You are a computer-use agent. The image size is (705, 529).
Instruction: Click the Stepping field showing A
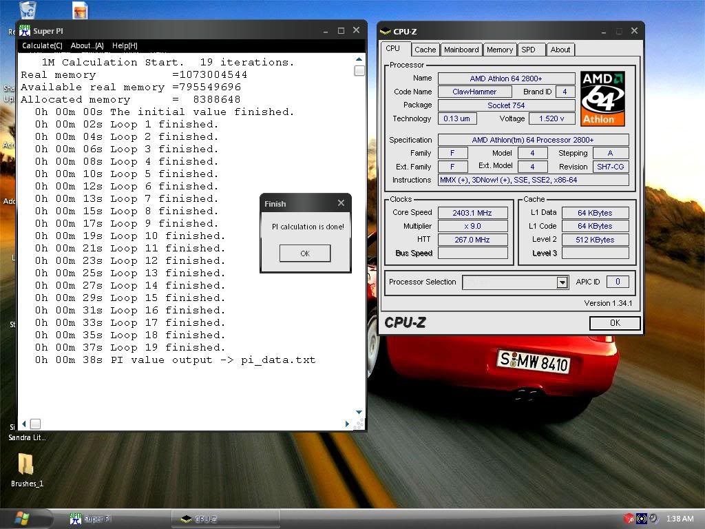pyautogui.click(x=611, y=154)
